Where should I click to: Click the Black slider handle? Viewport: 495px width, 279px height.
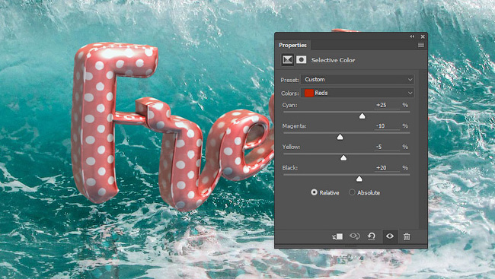(359, 179)
